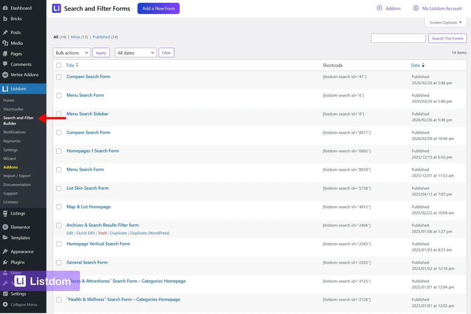Screen dimensions: 471x314
Task: Open My Listdom Account via the person icon
Action: pyautogui.click(x=416, y=8)
